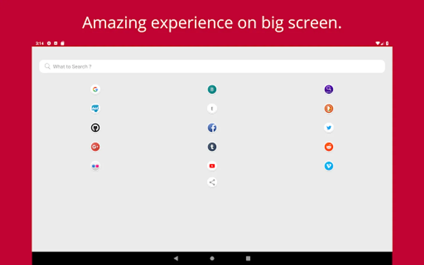The image size is (424, 265).
Task: Tap the Android home circle button
Action: pos(212,258)
